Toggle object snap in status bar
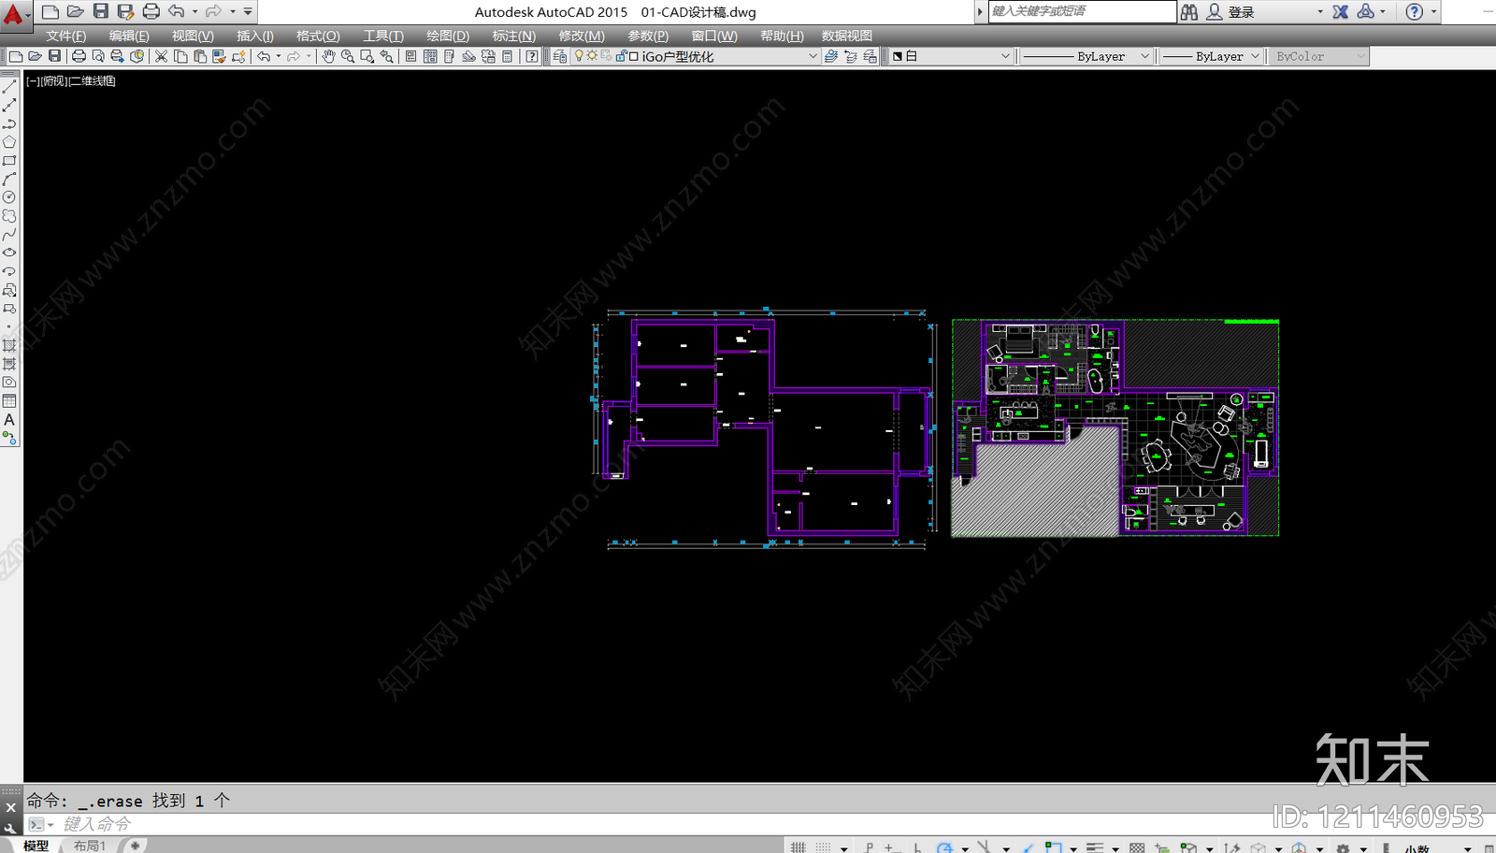Image resolution: width=1496 pixels, height=853 pixels. point(1053,847)
